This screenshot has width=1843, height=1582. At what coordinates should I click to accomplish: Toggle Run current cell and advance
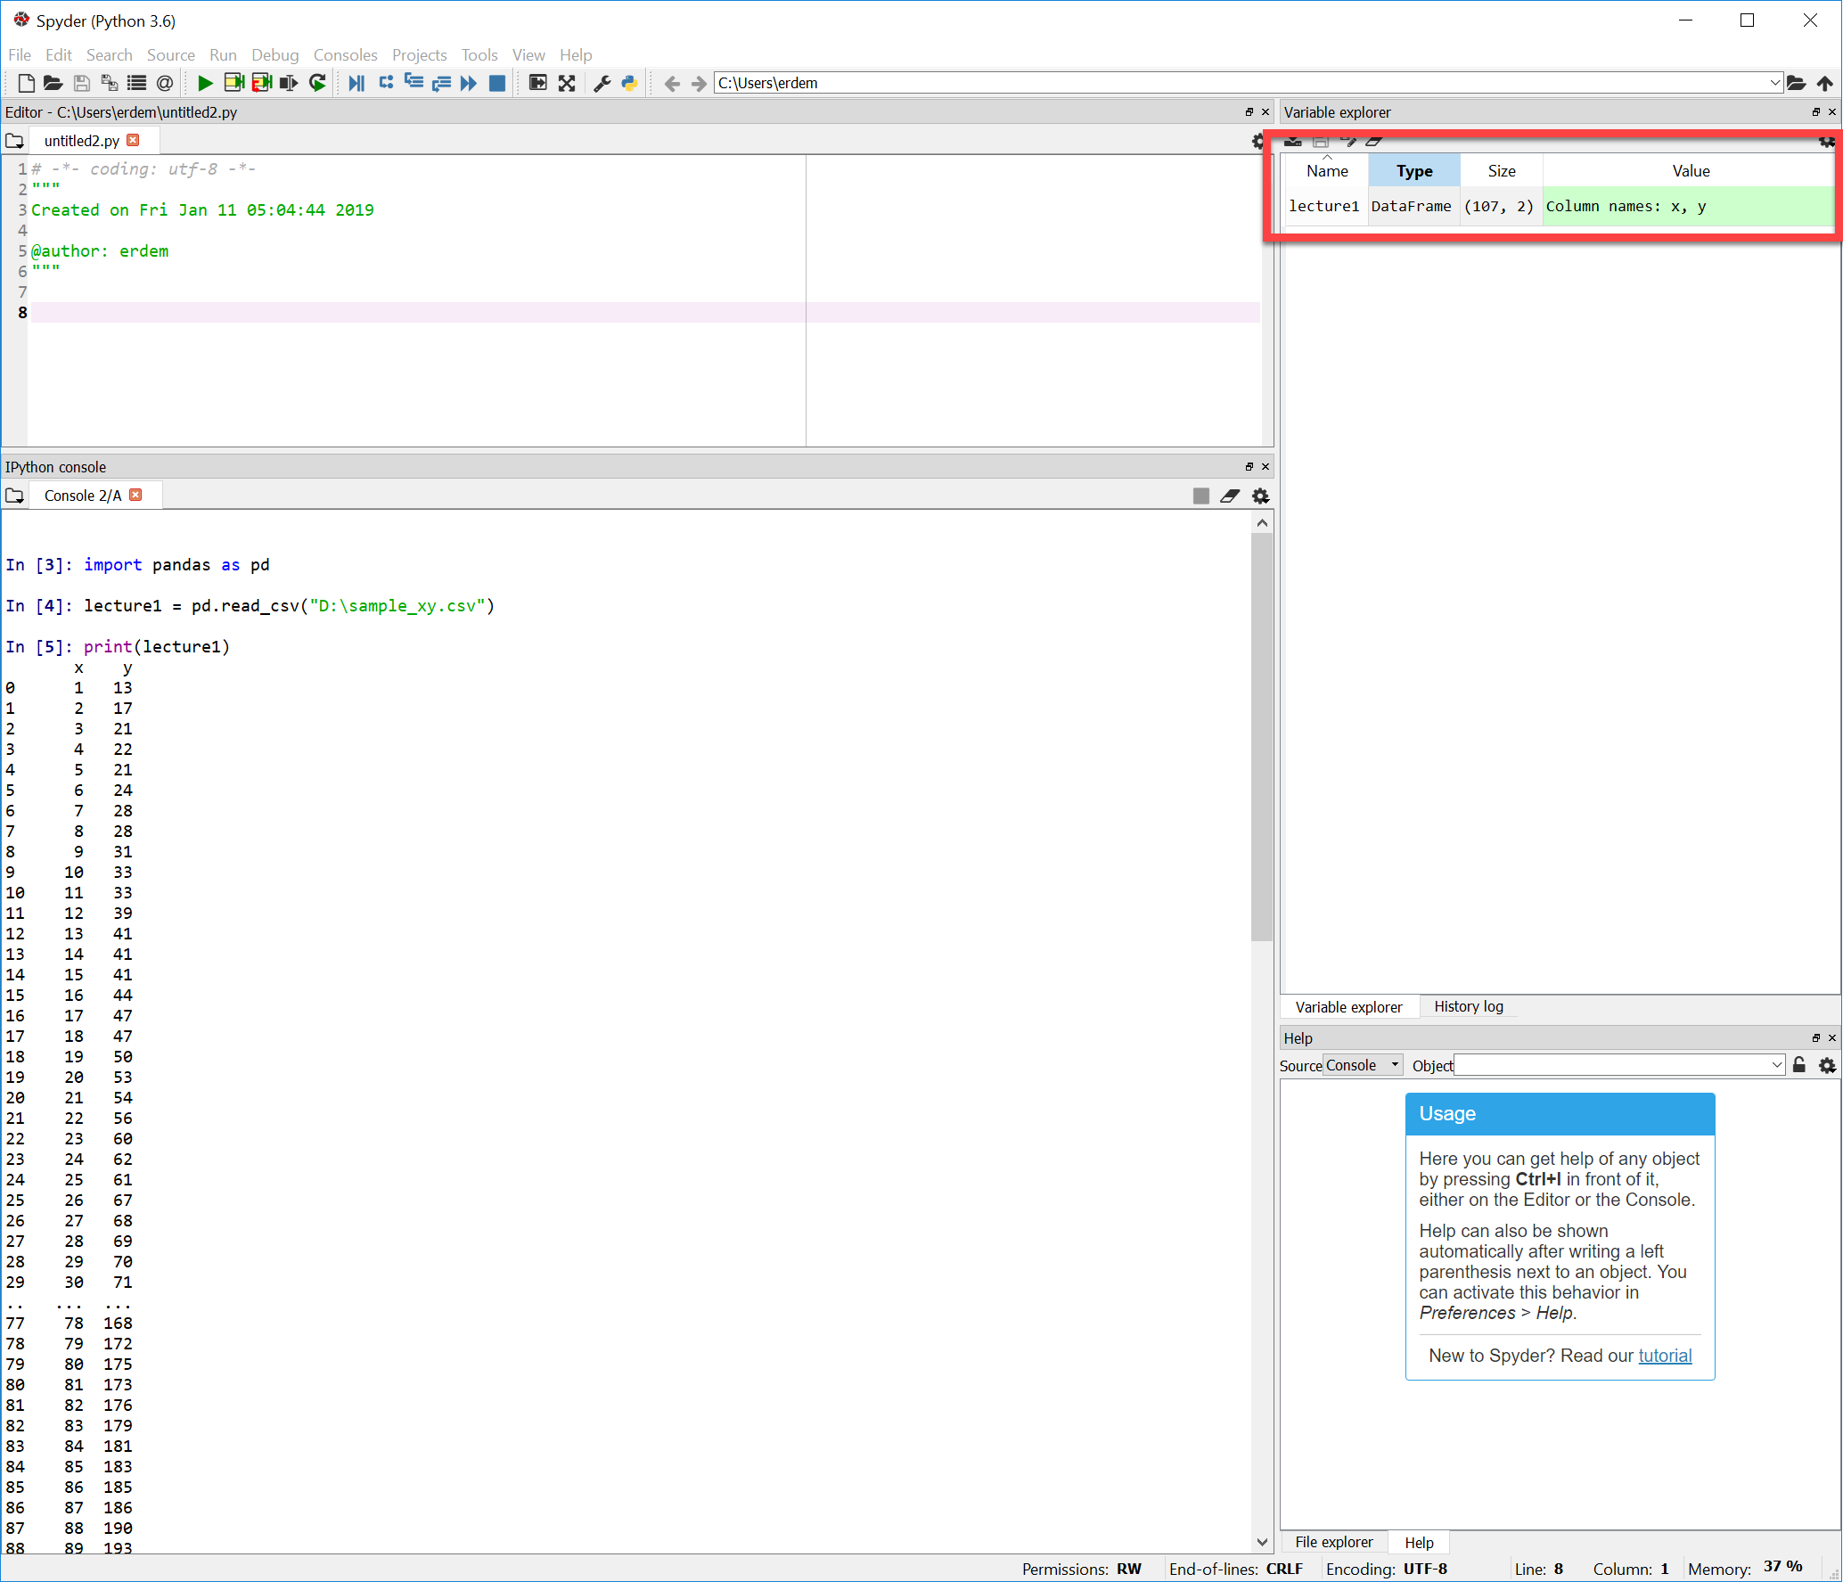tap(261, 83)
